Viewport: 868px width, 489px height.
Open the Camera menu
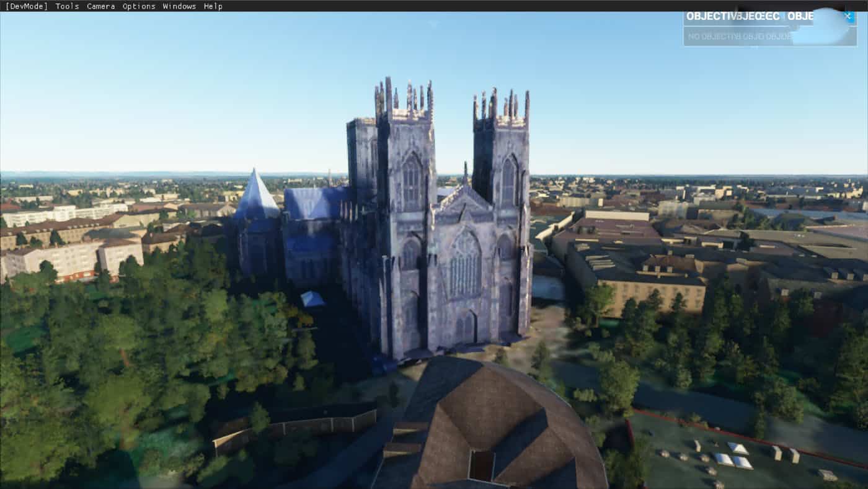(100, 6)
